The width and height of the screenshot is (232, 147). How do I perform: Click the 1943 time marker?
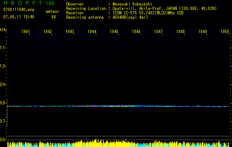tap(70, 32)
